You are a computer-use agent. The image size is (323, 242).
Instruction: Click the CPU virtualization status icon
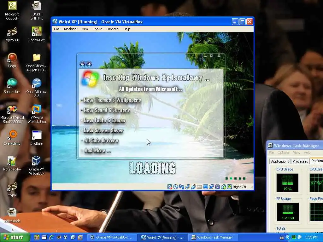point(218,187)
